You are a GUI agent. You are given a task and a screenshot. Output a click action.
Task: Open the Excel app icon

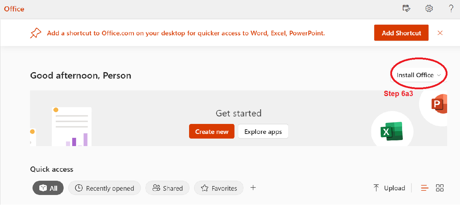tap(392, 131)
